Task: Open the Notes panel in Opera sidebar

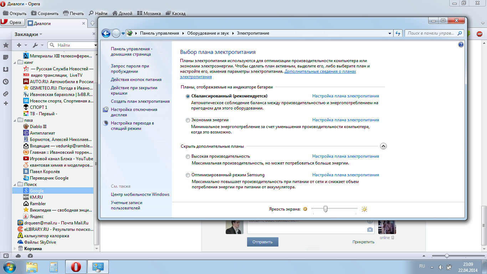Action: (6, 57)
